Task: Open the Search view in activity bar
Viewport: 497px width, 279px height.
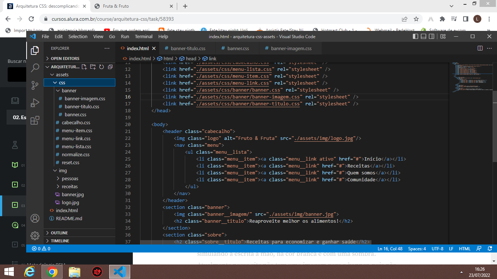Action: 35,68
